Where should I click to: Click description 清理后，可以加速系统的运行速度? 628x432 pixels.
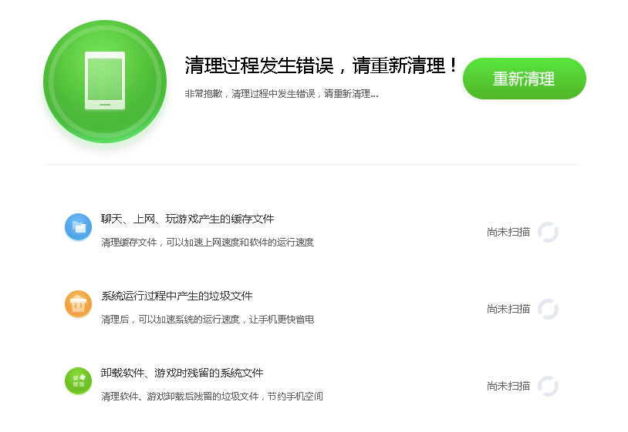point(208,320)
